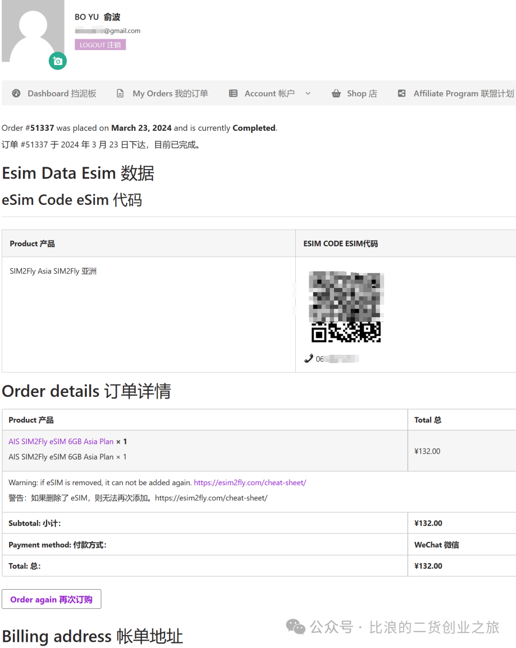The height and width of the screenshot is (648, 516).
Task: Click the product row price ¥132.00
Action: (427, 451)
